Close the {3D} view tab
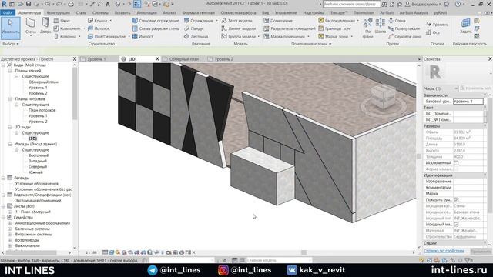Screen dimensions: 493x277 tap(157, 59)
